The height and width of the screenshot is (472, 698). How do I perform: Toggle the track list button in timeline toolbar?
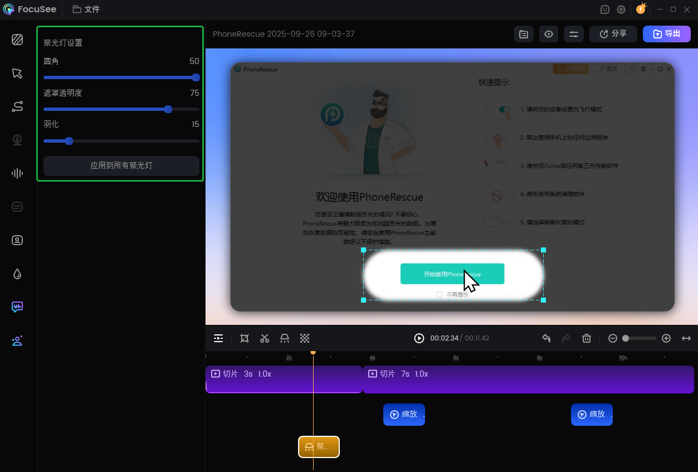click(x=218, y=338)
